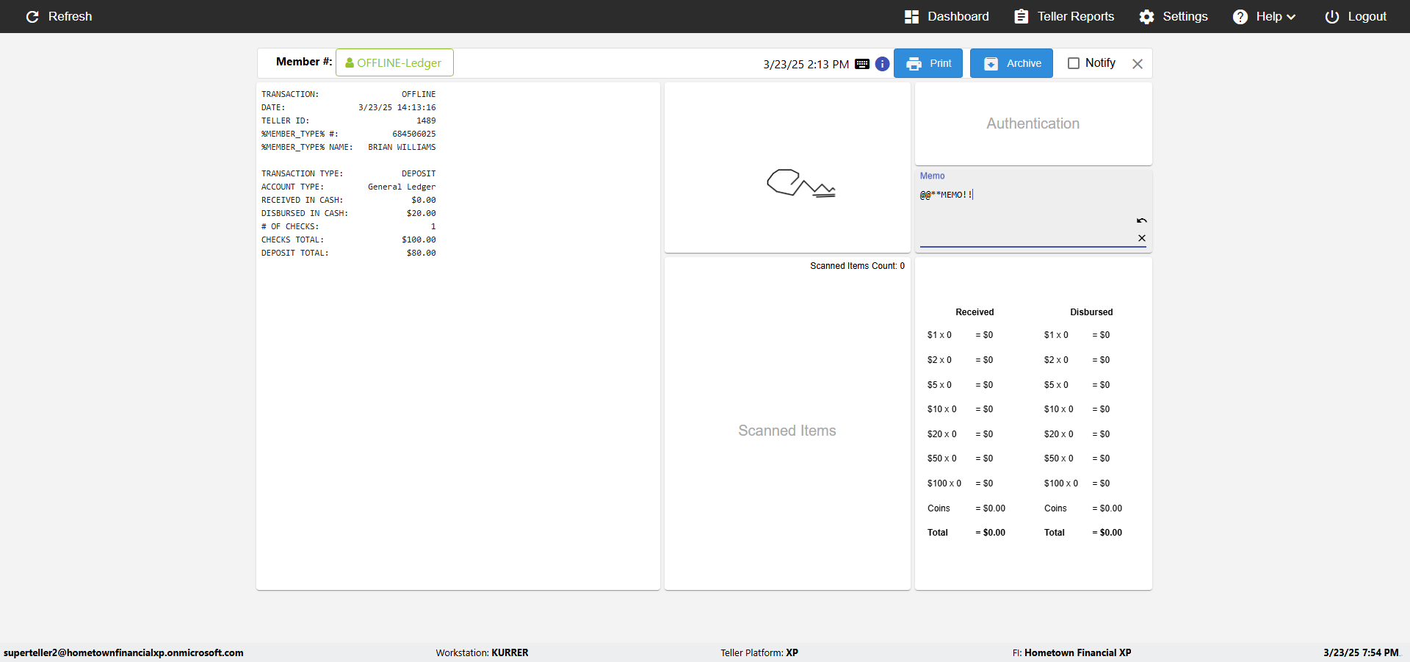The height and width of the screenshot is (662, 1410).
Task: Click the Received Total '= $0.00' value
Action: [x=990, y=533]
